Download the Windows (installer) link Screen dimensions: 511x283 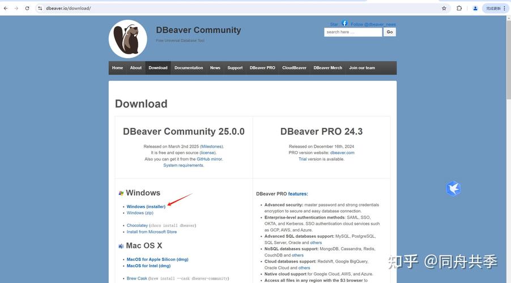click(x=146, y=207)
